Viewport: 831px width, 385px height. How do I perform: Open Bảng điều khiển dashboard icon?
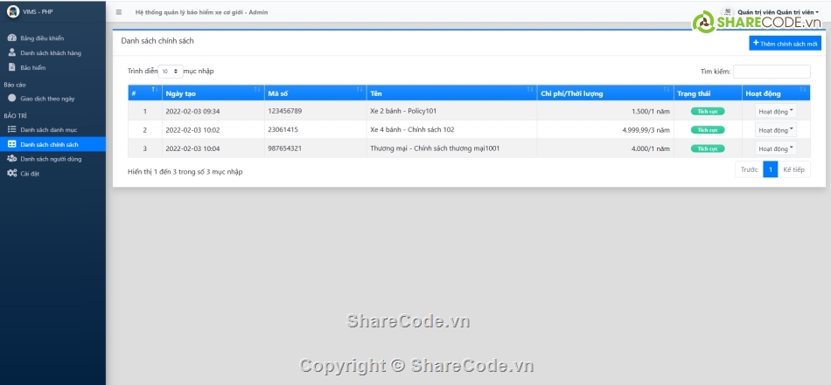pos(11,38)
